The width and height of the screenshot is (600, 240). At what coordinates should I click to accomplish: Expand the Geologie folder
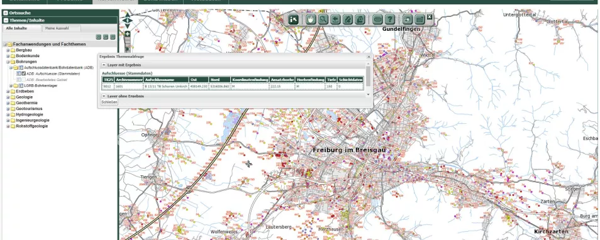coord(8,97)
